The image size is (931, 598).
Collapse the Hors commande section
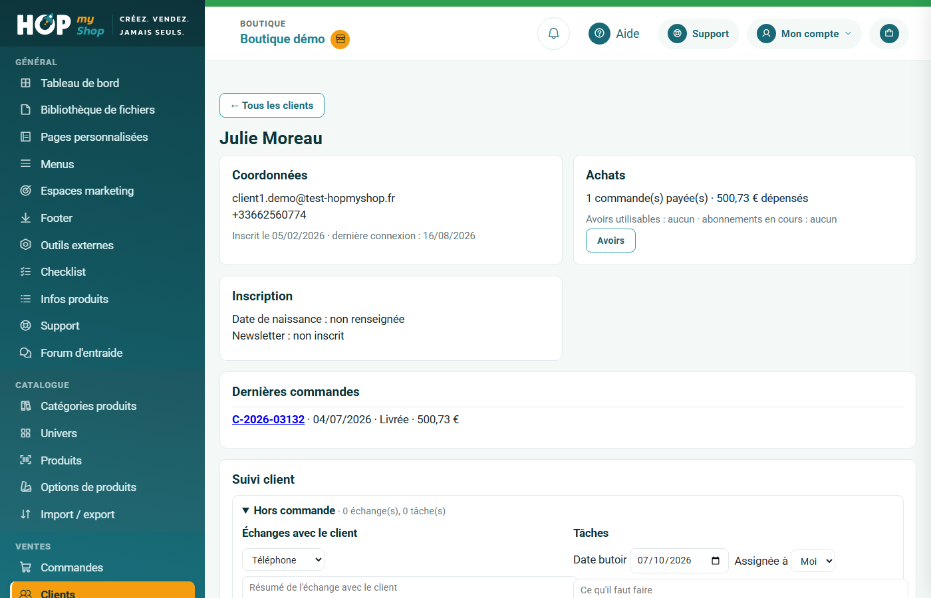[x=289, y=510]
